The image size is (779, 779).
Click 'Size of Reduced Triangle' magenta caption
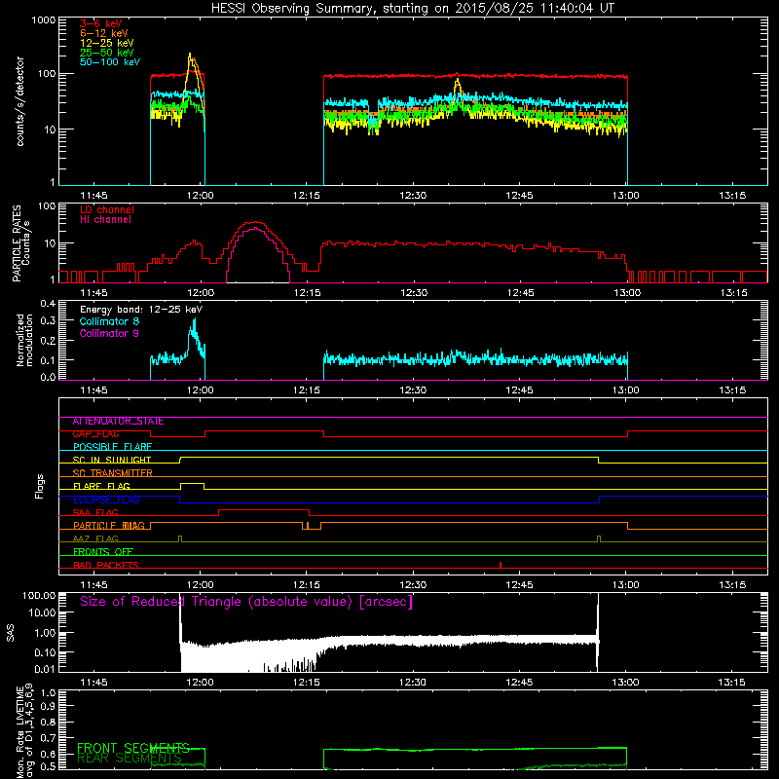pyautogui.click(x=246, y=602)
